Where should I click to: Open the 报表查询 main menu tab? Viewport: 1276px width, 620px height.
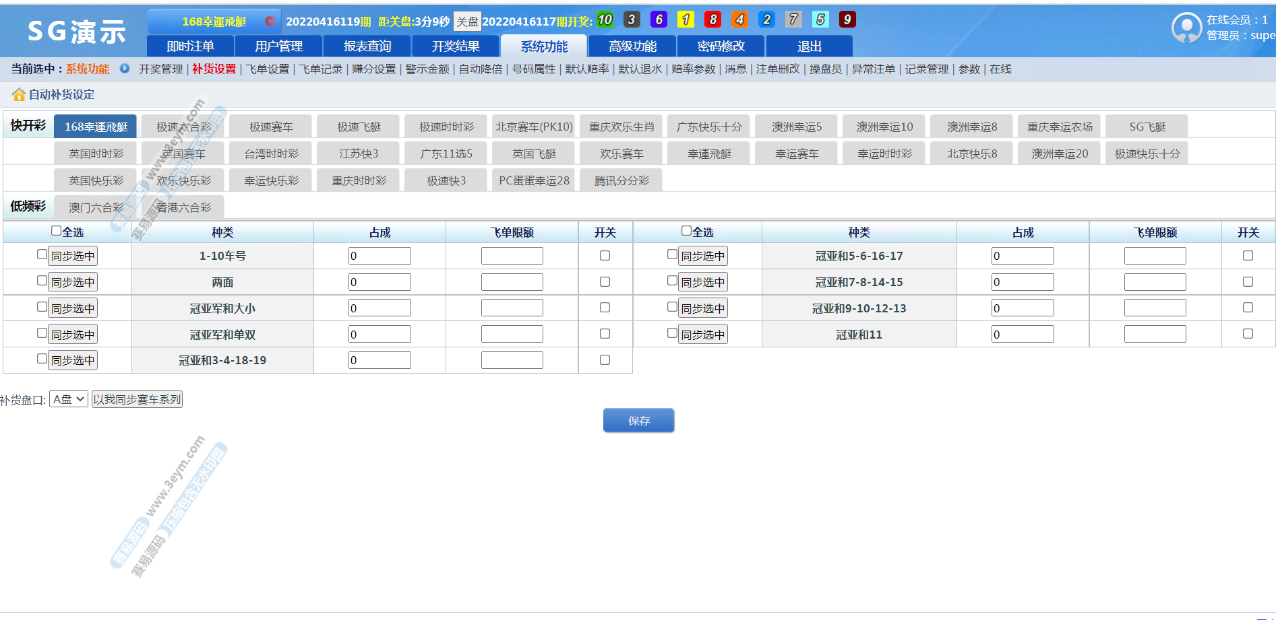367,46
